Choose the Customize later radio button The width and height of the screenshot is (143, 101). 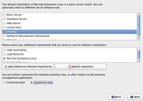tap(4, 83)
